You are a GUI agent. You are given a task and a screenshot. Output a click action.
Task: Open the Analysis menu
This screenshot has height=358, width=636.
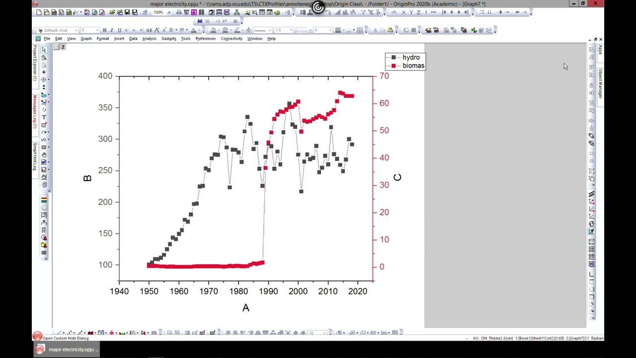149,38
